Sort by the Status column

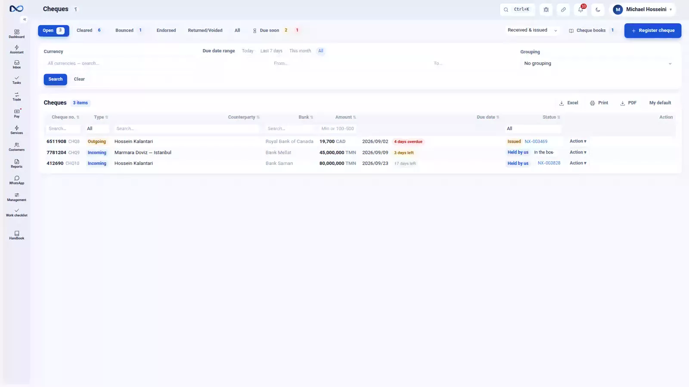tap(551, 117)
